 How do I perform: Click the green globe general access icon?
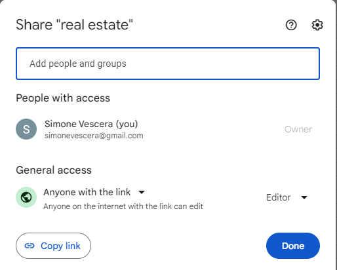[x=26, y=197]
